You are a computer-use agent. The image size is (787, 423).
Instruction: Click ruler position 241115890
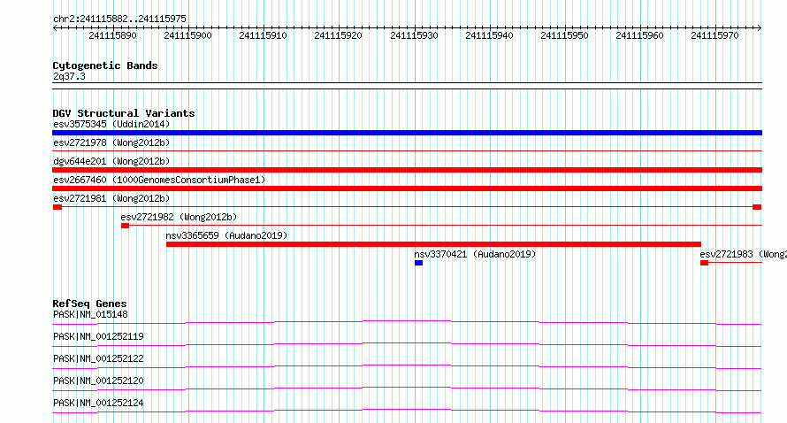(x=112, y=35)
